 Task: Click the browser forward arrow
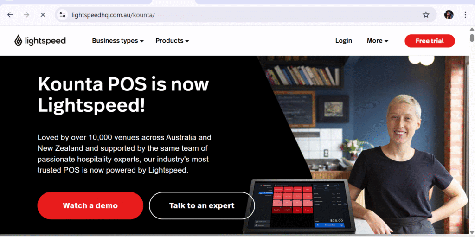tap(26, 15)
